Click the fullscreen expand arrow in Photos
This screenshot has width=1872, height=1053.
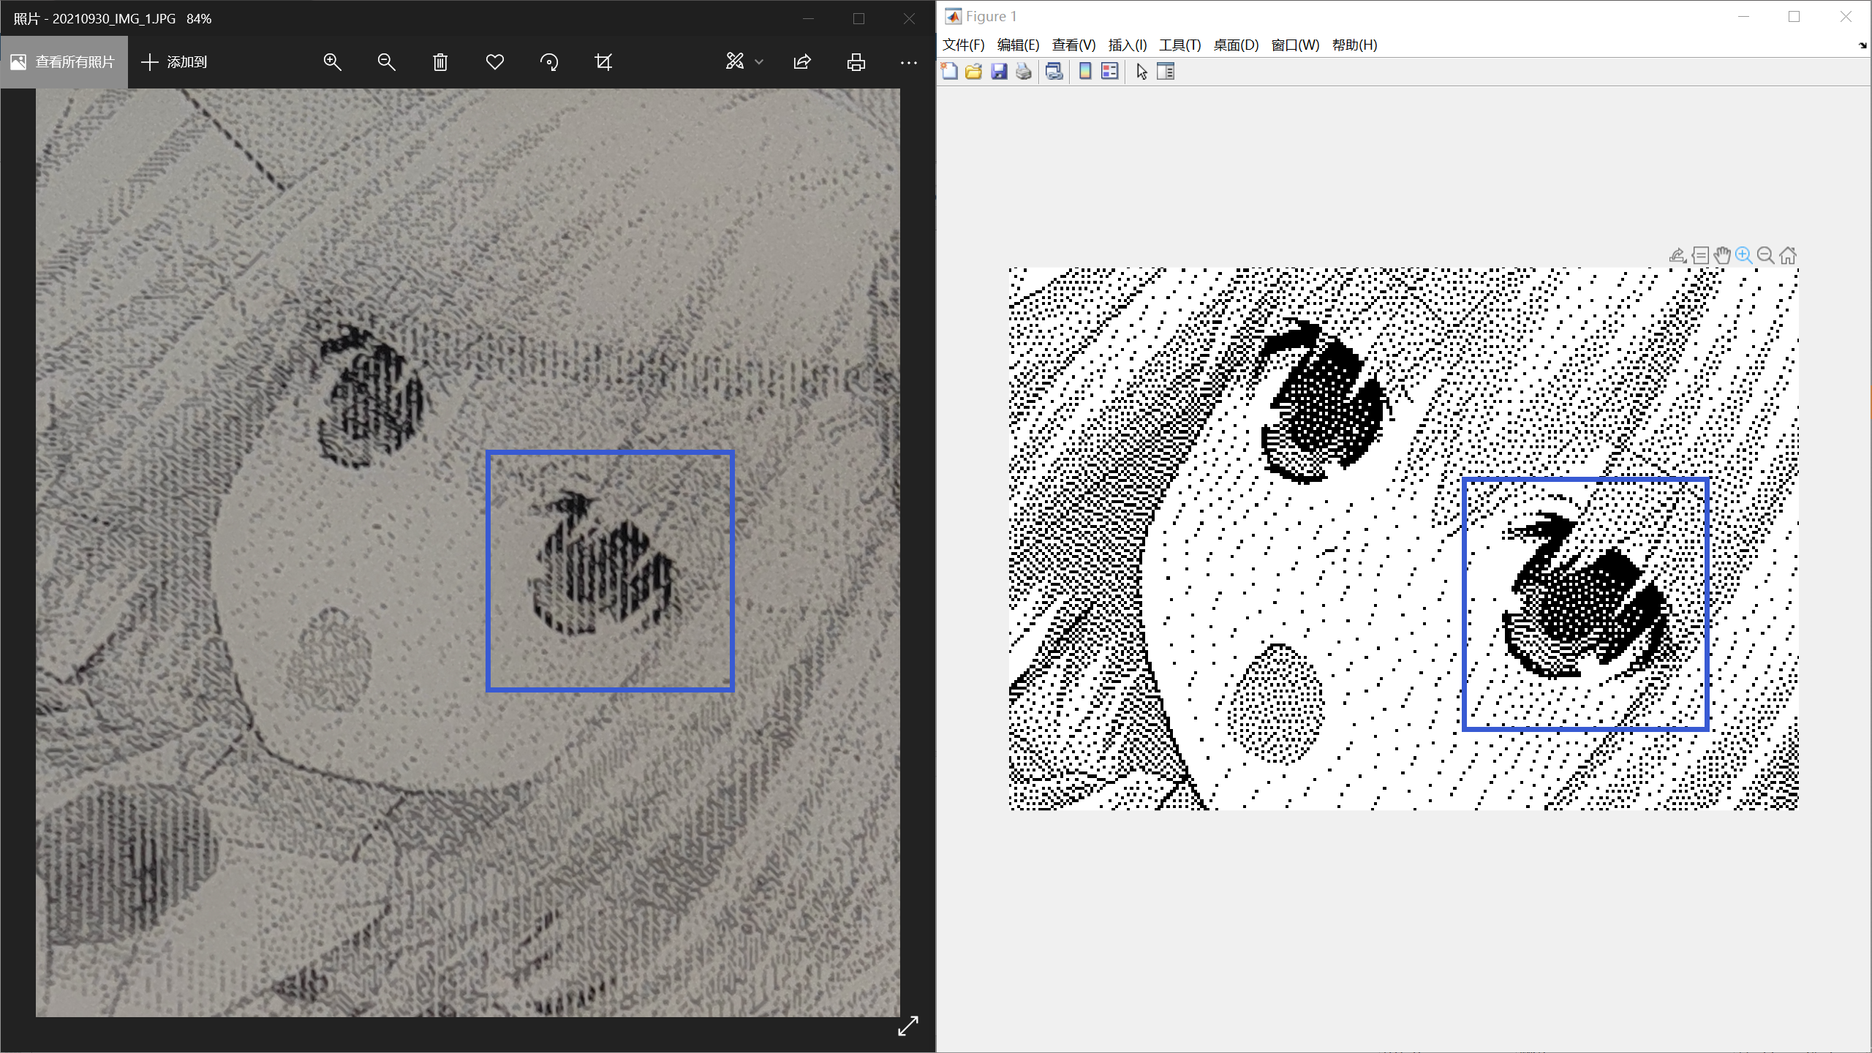tap(907, 1027)
